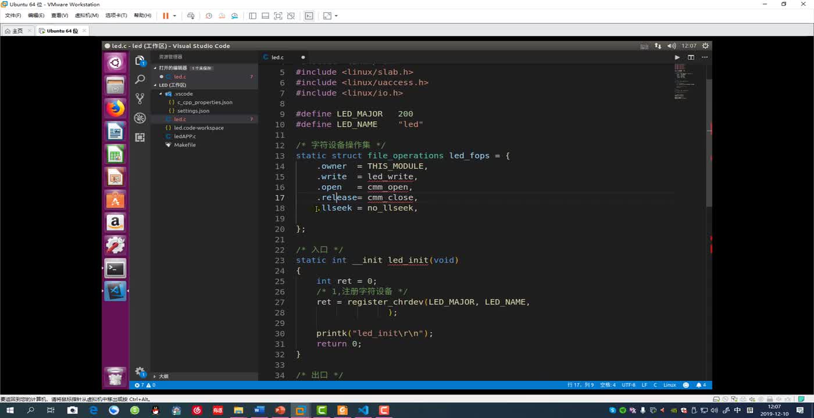
Task: Open Ubuntu Dash search icon
Action: pos(115,63)
